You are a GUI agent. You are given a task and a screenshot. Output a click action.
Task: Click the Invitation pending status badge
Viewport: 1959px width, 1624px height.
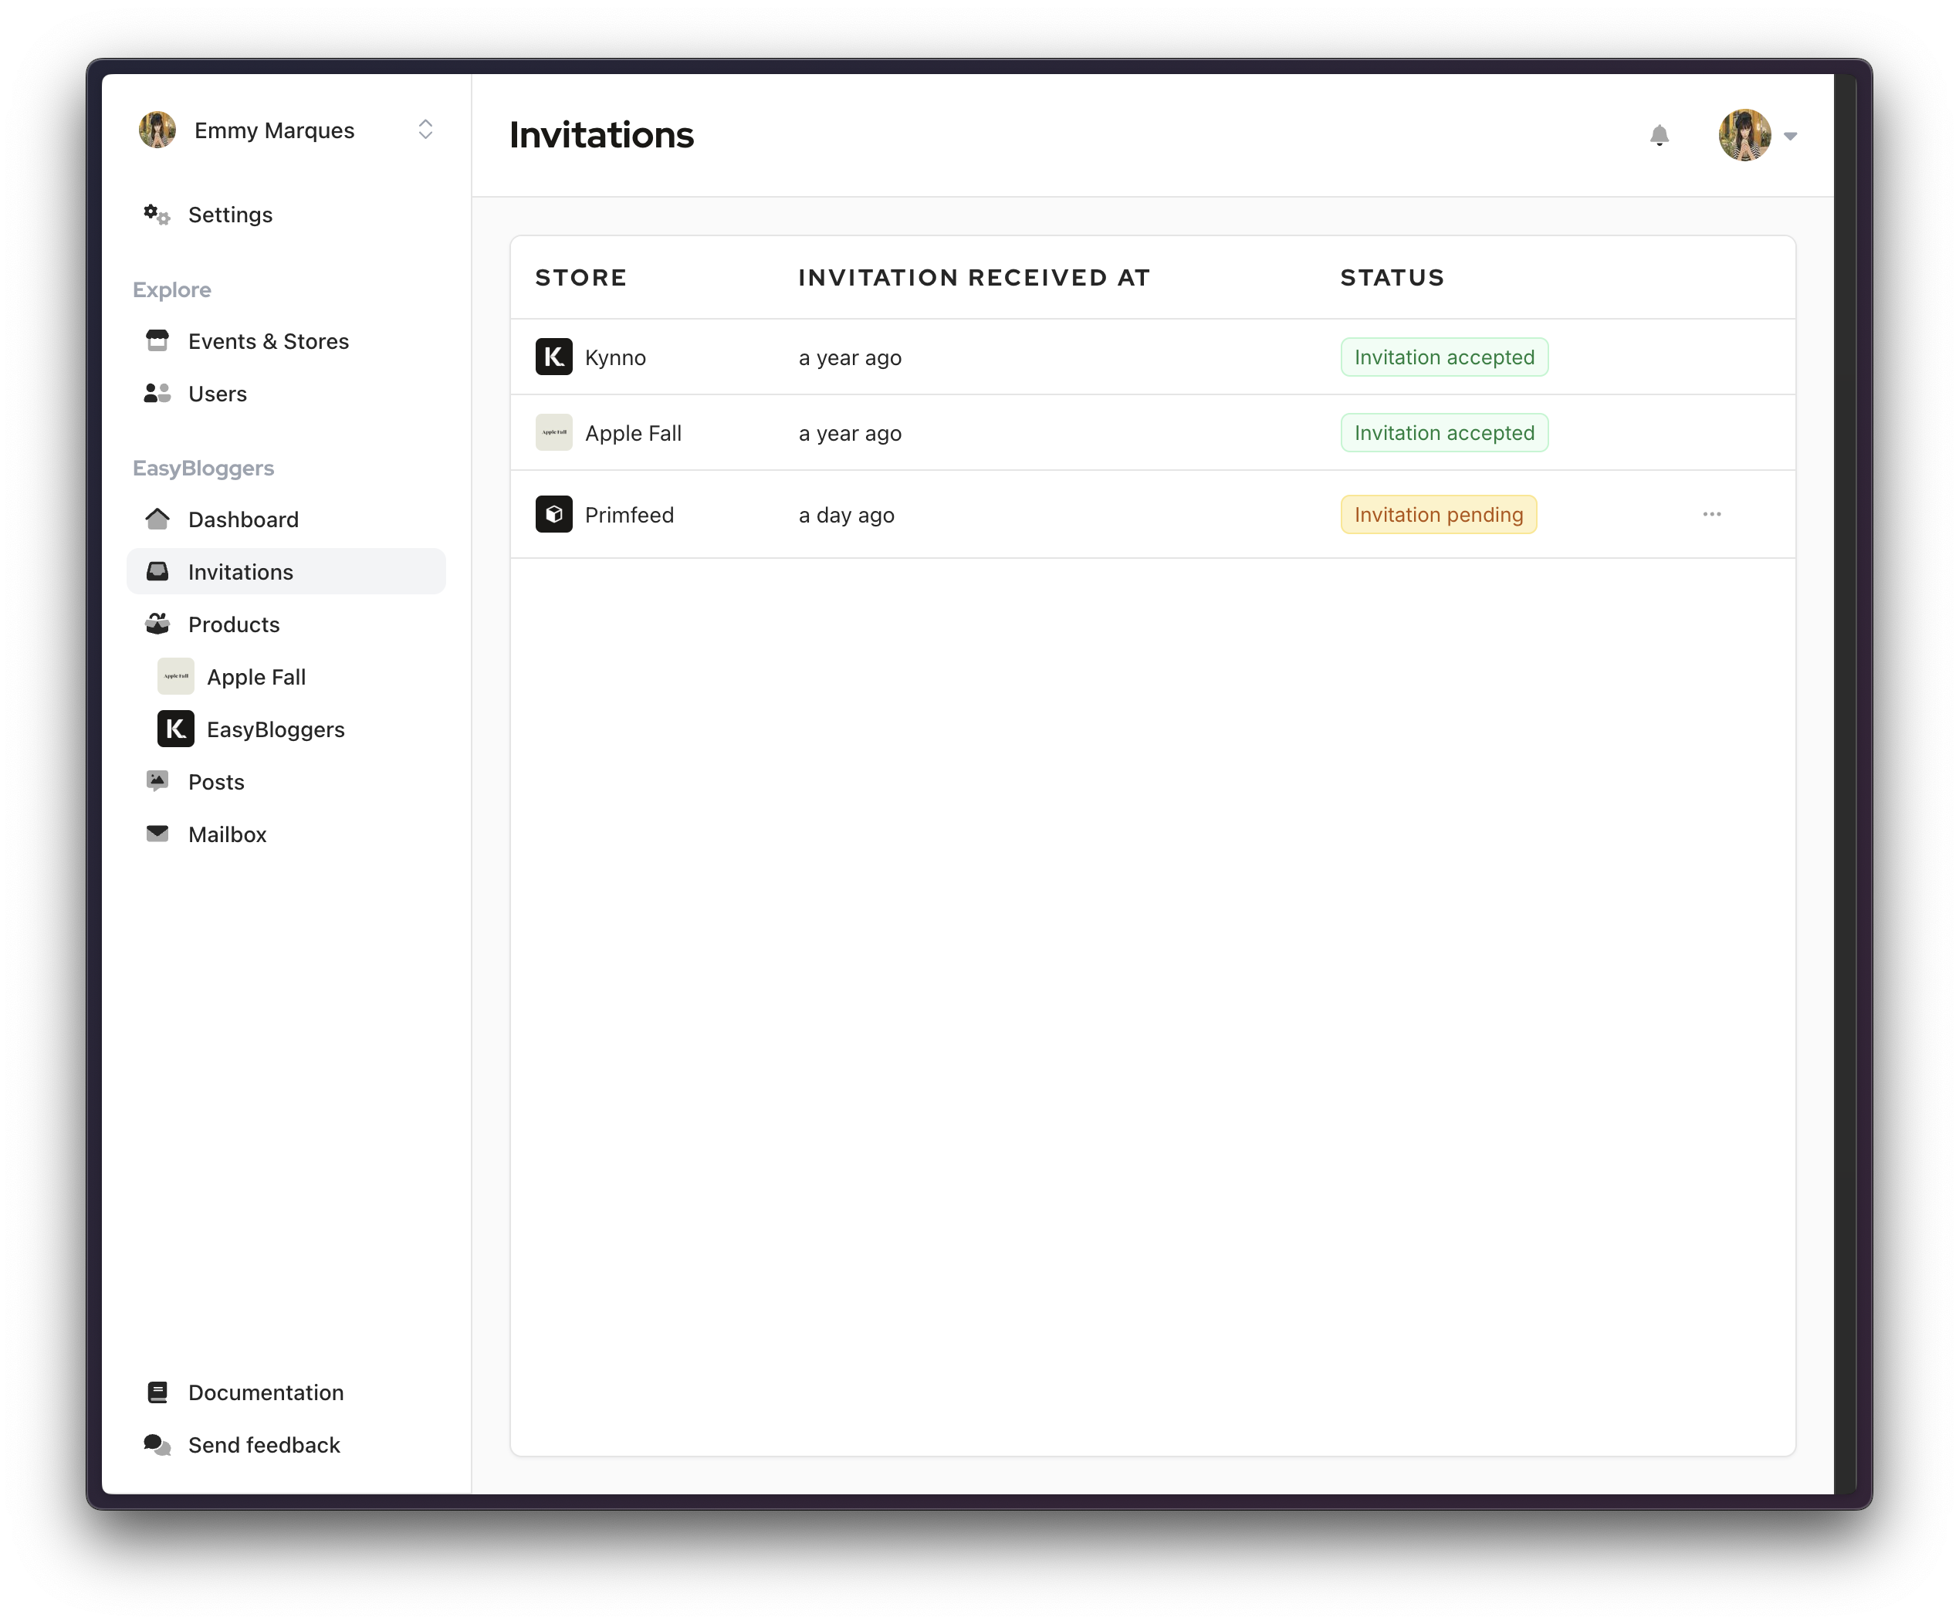click(1437, 514)
